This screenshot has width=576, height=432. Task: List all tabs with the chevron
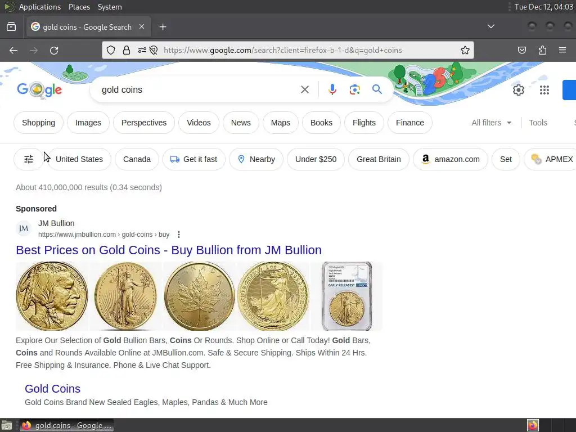(x=490, y=26)
